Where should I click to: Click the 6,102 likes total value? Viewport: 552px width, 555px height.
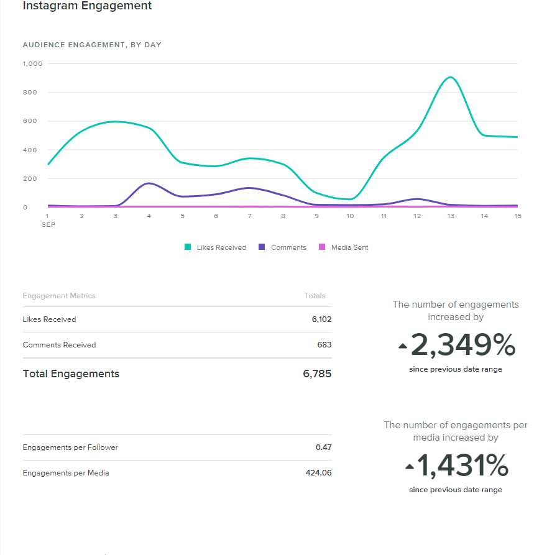pos(321,319)
